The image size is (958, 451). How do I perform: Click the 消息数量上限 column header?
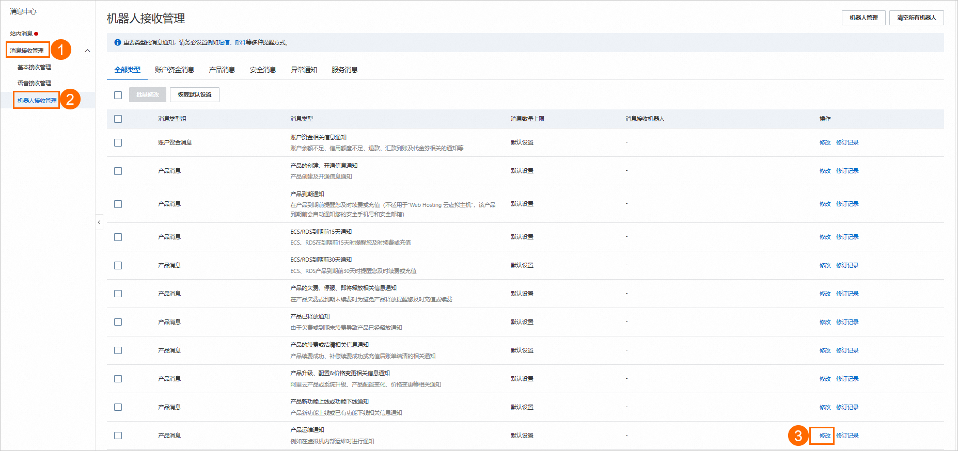(x=527, y=119)
